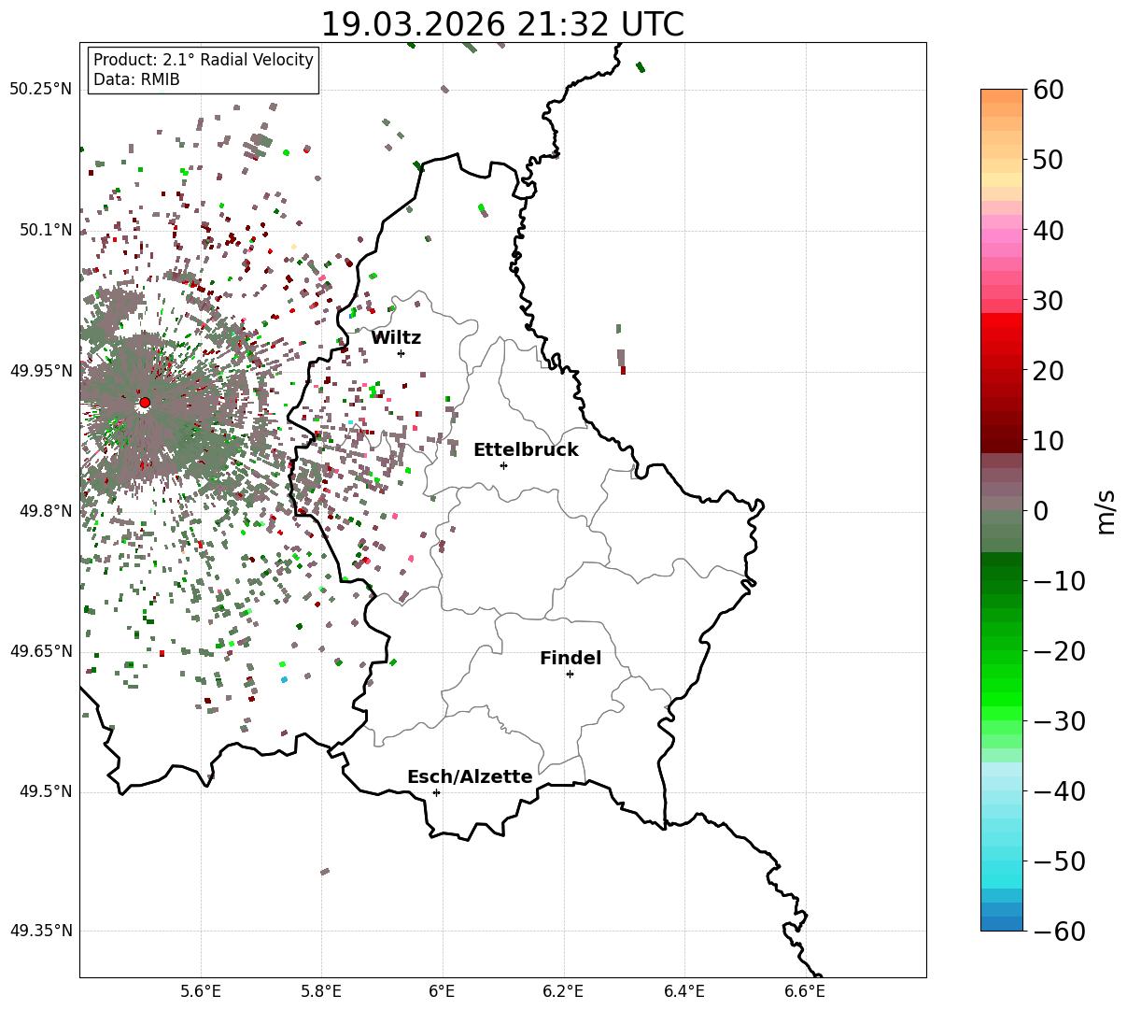
Task: Click the Findel station cross marker
Action: [570, 674]
